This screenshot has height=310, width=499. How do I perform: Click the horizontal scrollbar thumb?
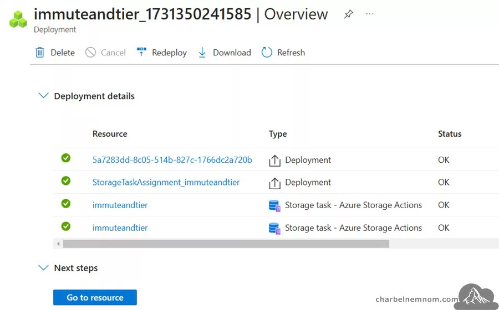(226, 244)
